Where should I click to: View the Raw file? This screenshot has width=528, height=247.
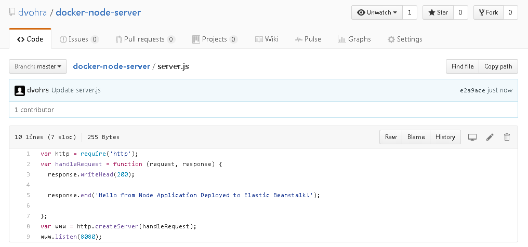pyautogui.click(x=391, y=137)
